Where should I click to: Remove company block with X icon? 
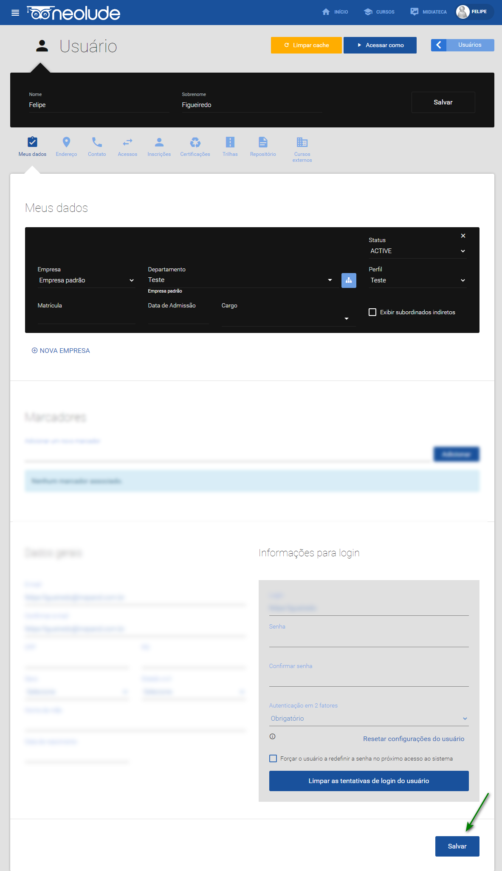[x=463, y=236]
